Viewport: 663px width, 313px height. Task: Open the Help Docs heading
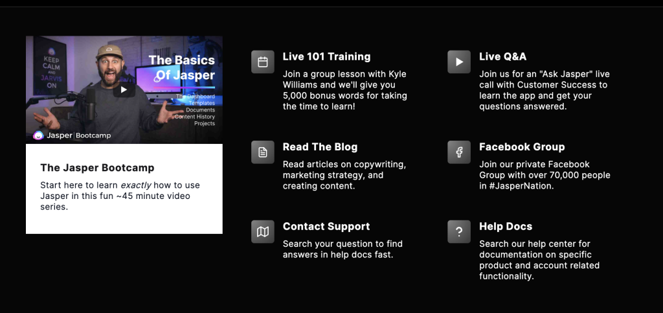pos(505,226)
